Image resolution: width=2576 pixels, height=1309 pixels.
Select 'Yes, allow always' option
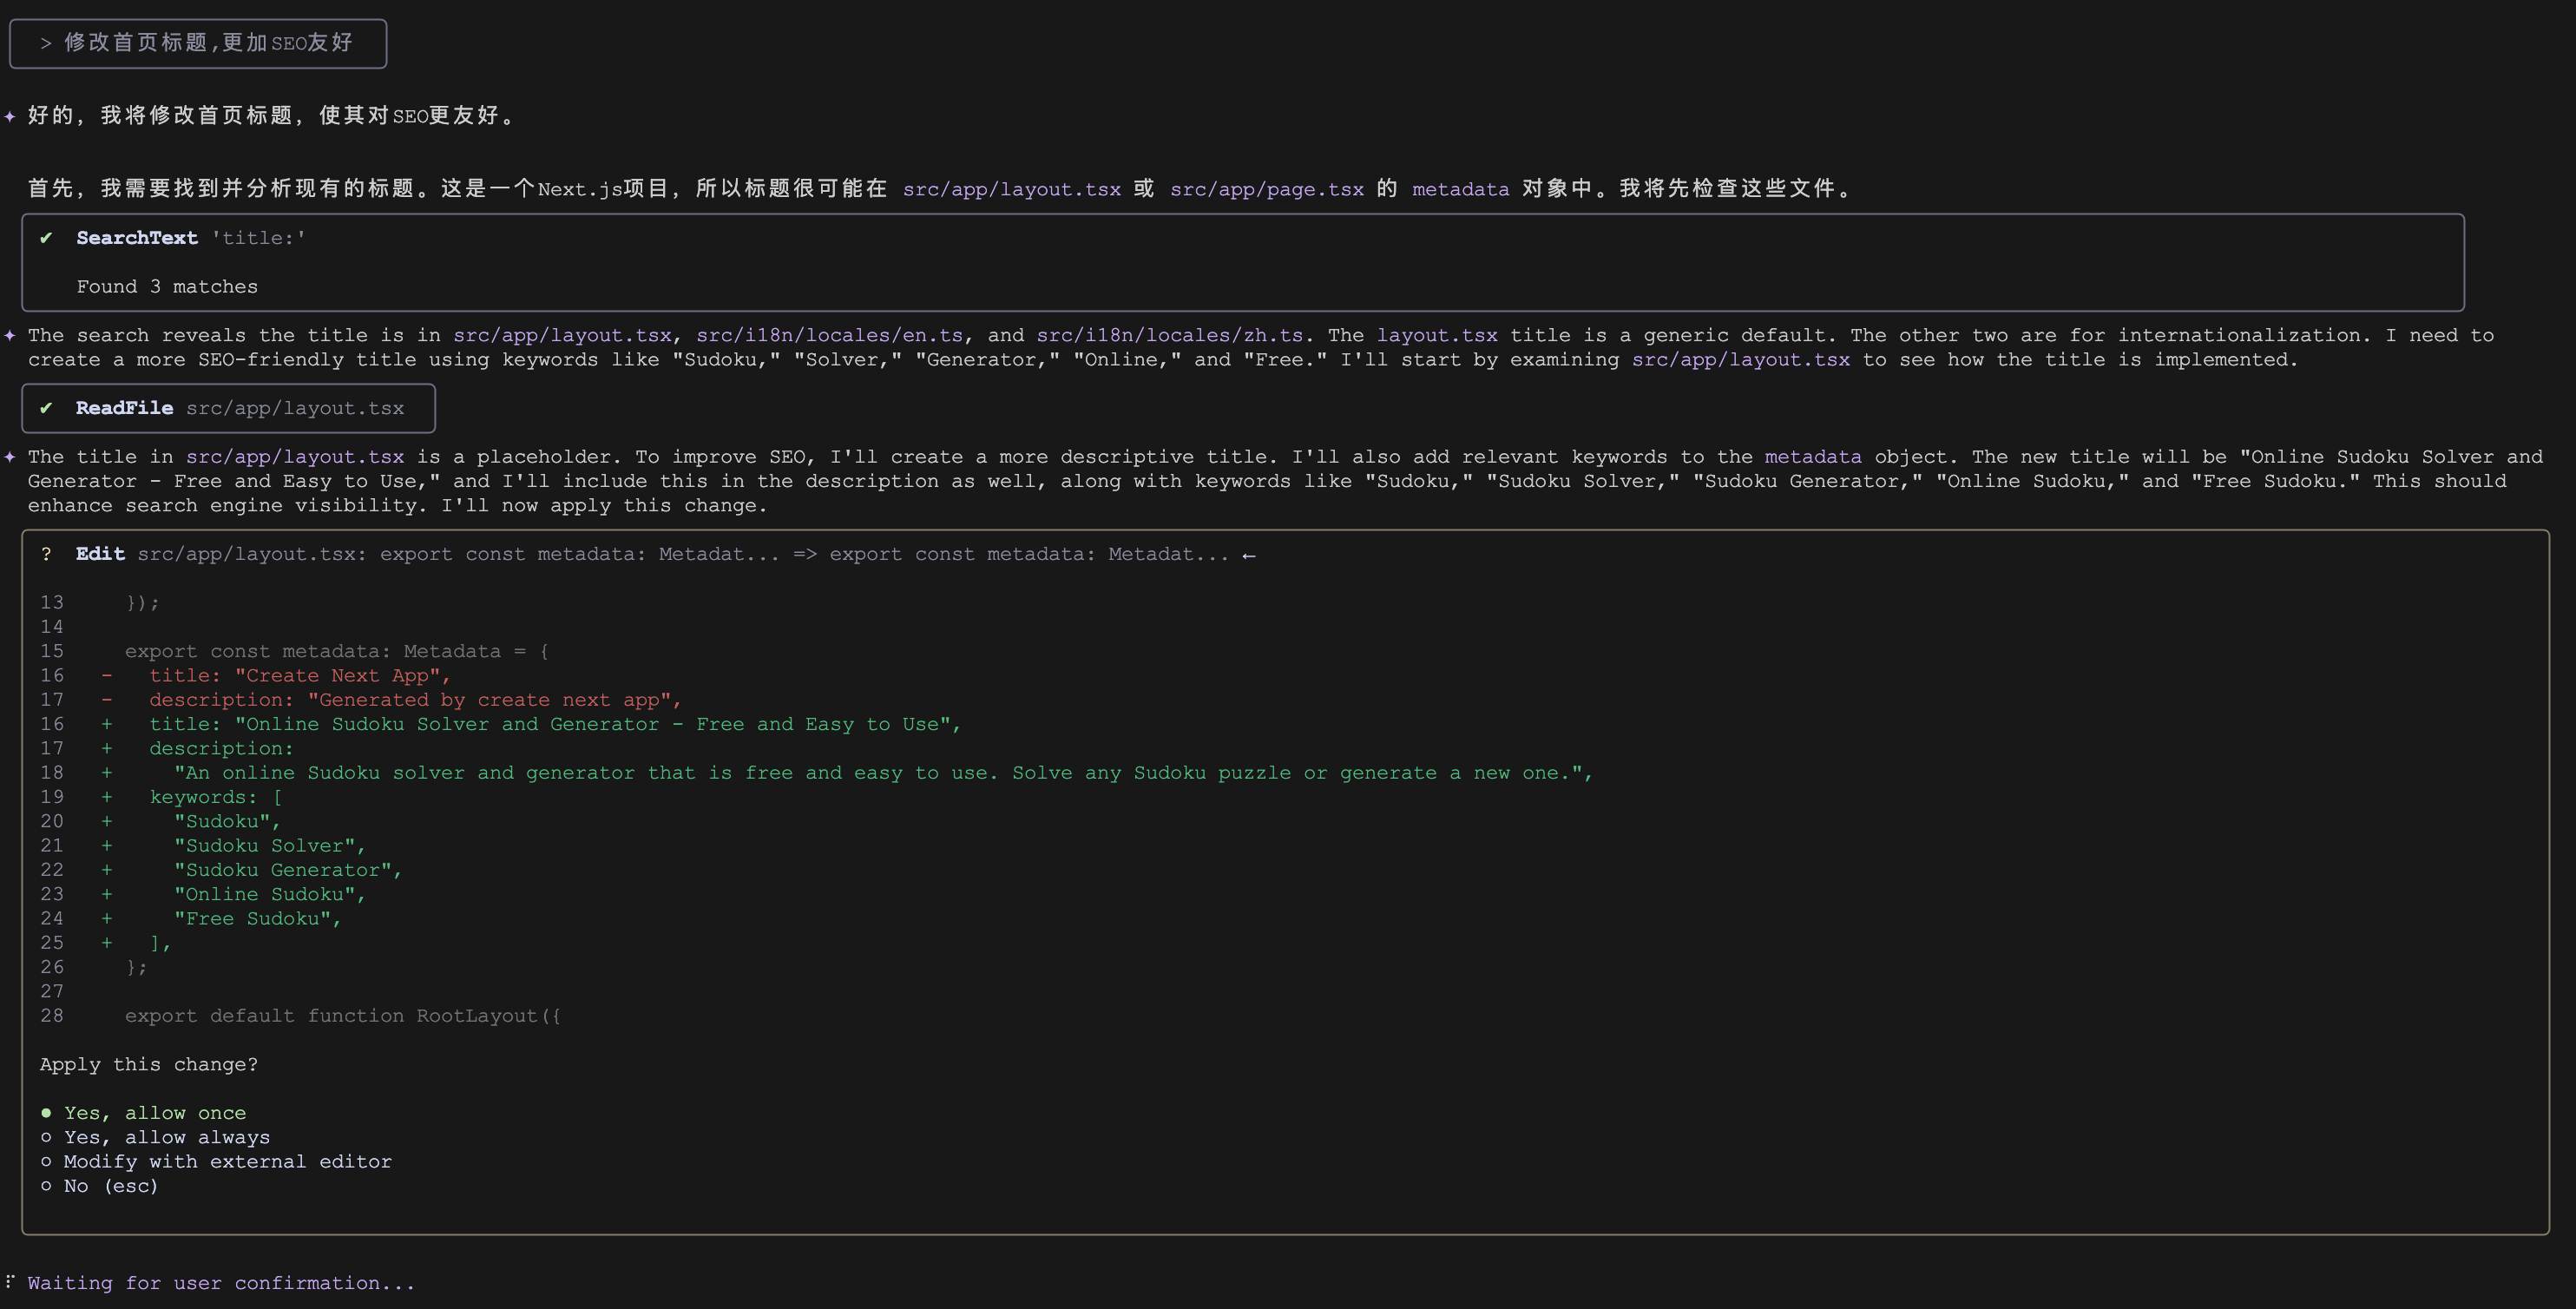(155, 1137)
